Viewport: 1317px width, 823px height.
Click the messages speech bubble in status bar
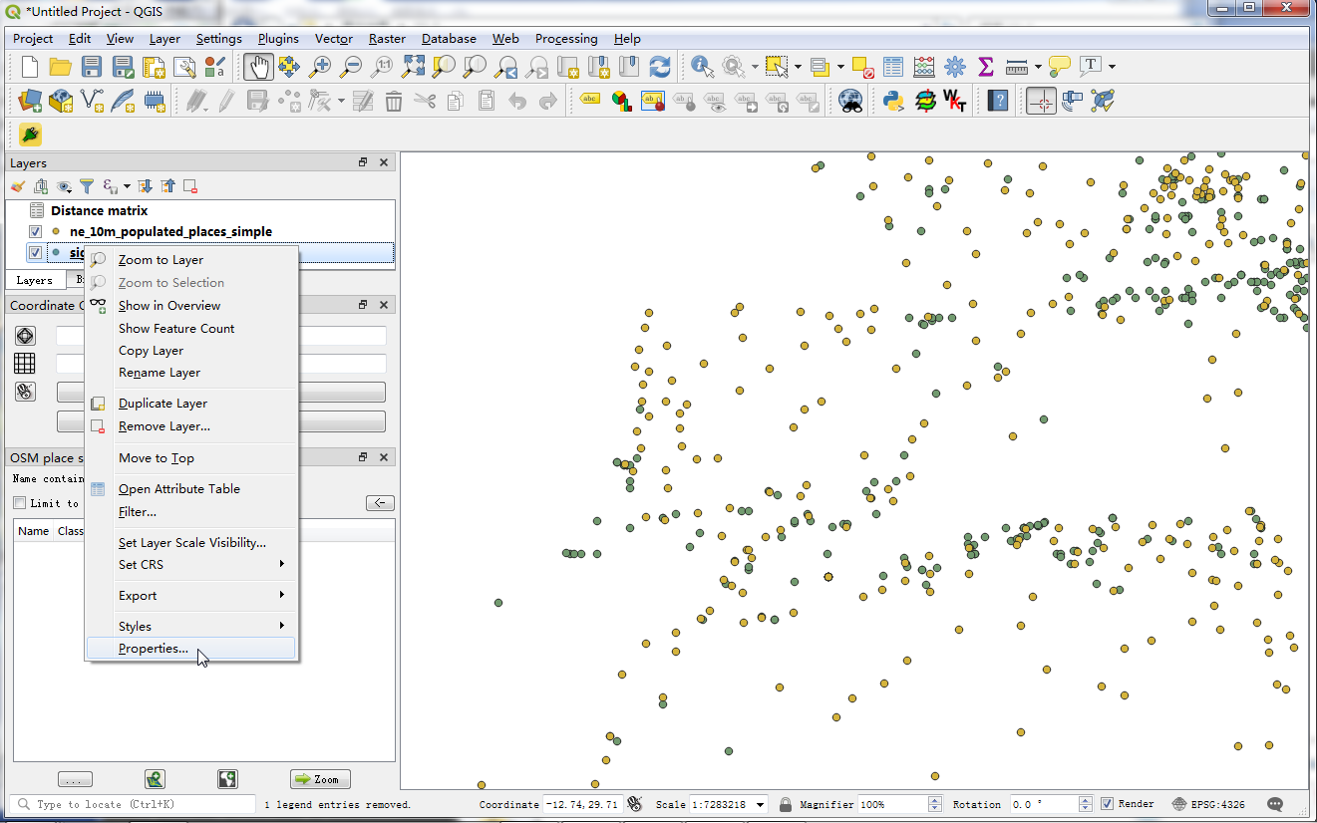(x=1275, y=804)
